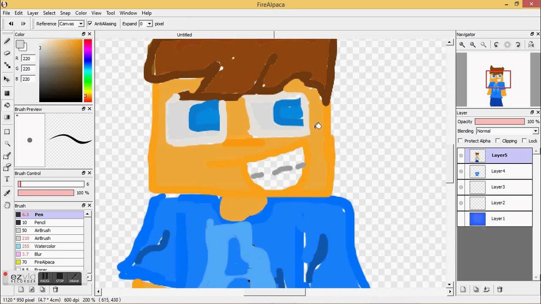Add new brush in Brush panel
The image size is (541, 304).
tap(21, 289)
